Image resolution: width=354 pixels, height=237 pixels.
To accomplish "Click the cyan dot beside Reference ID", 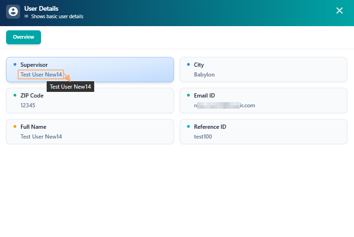I will (188, 126).
